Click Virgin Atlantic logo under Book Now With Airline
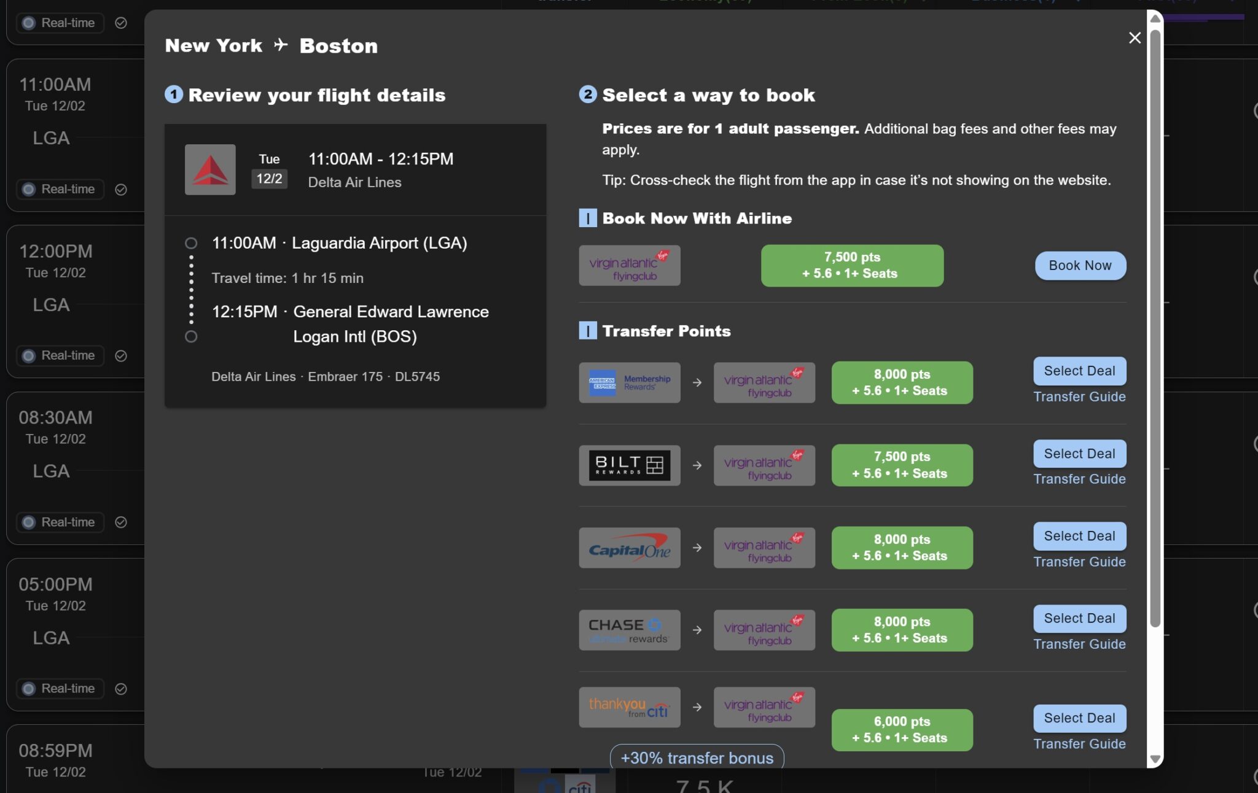Screen dimensions: 1258x793 point(629,266)
